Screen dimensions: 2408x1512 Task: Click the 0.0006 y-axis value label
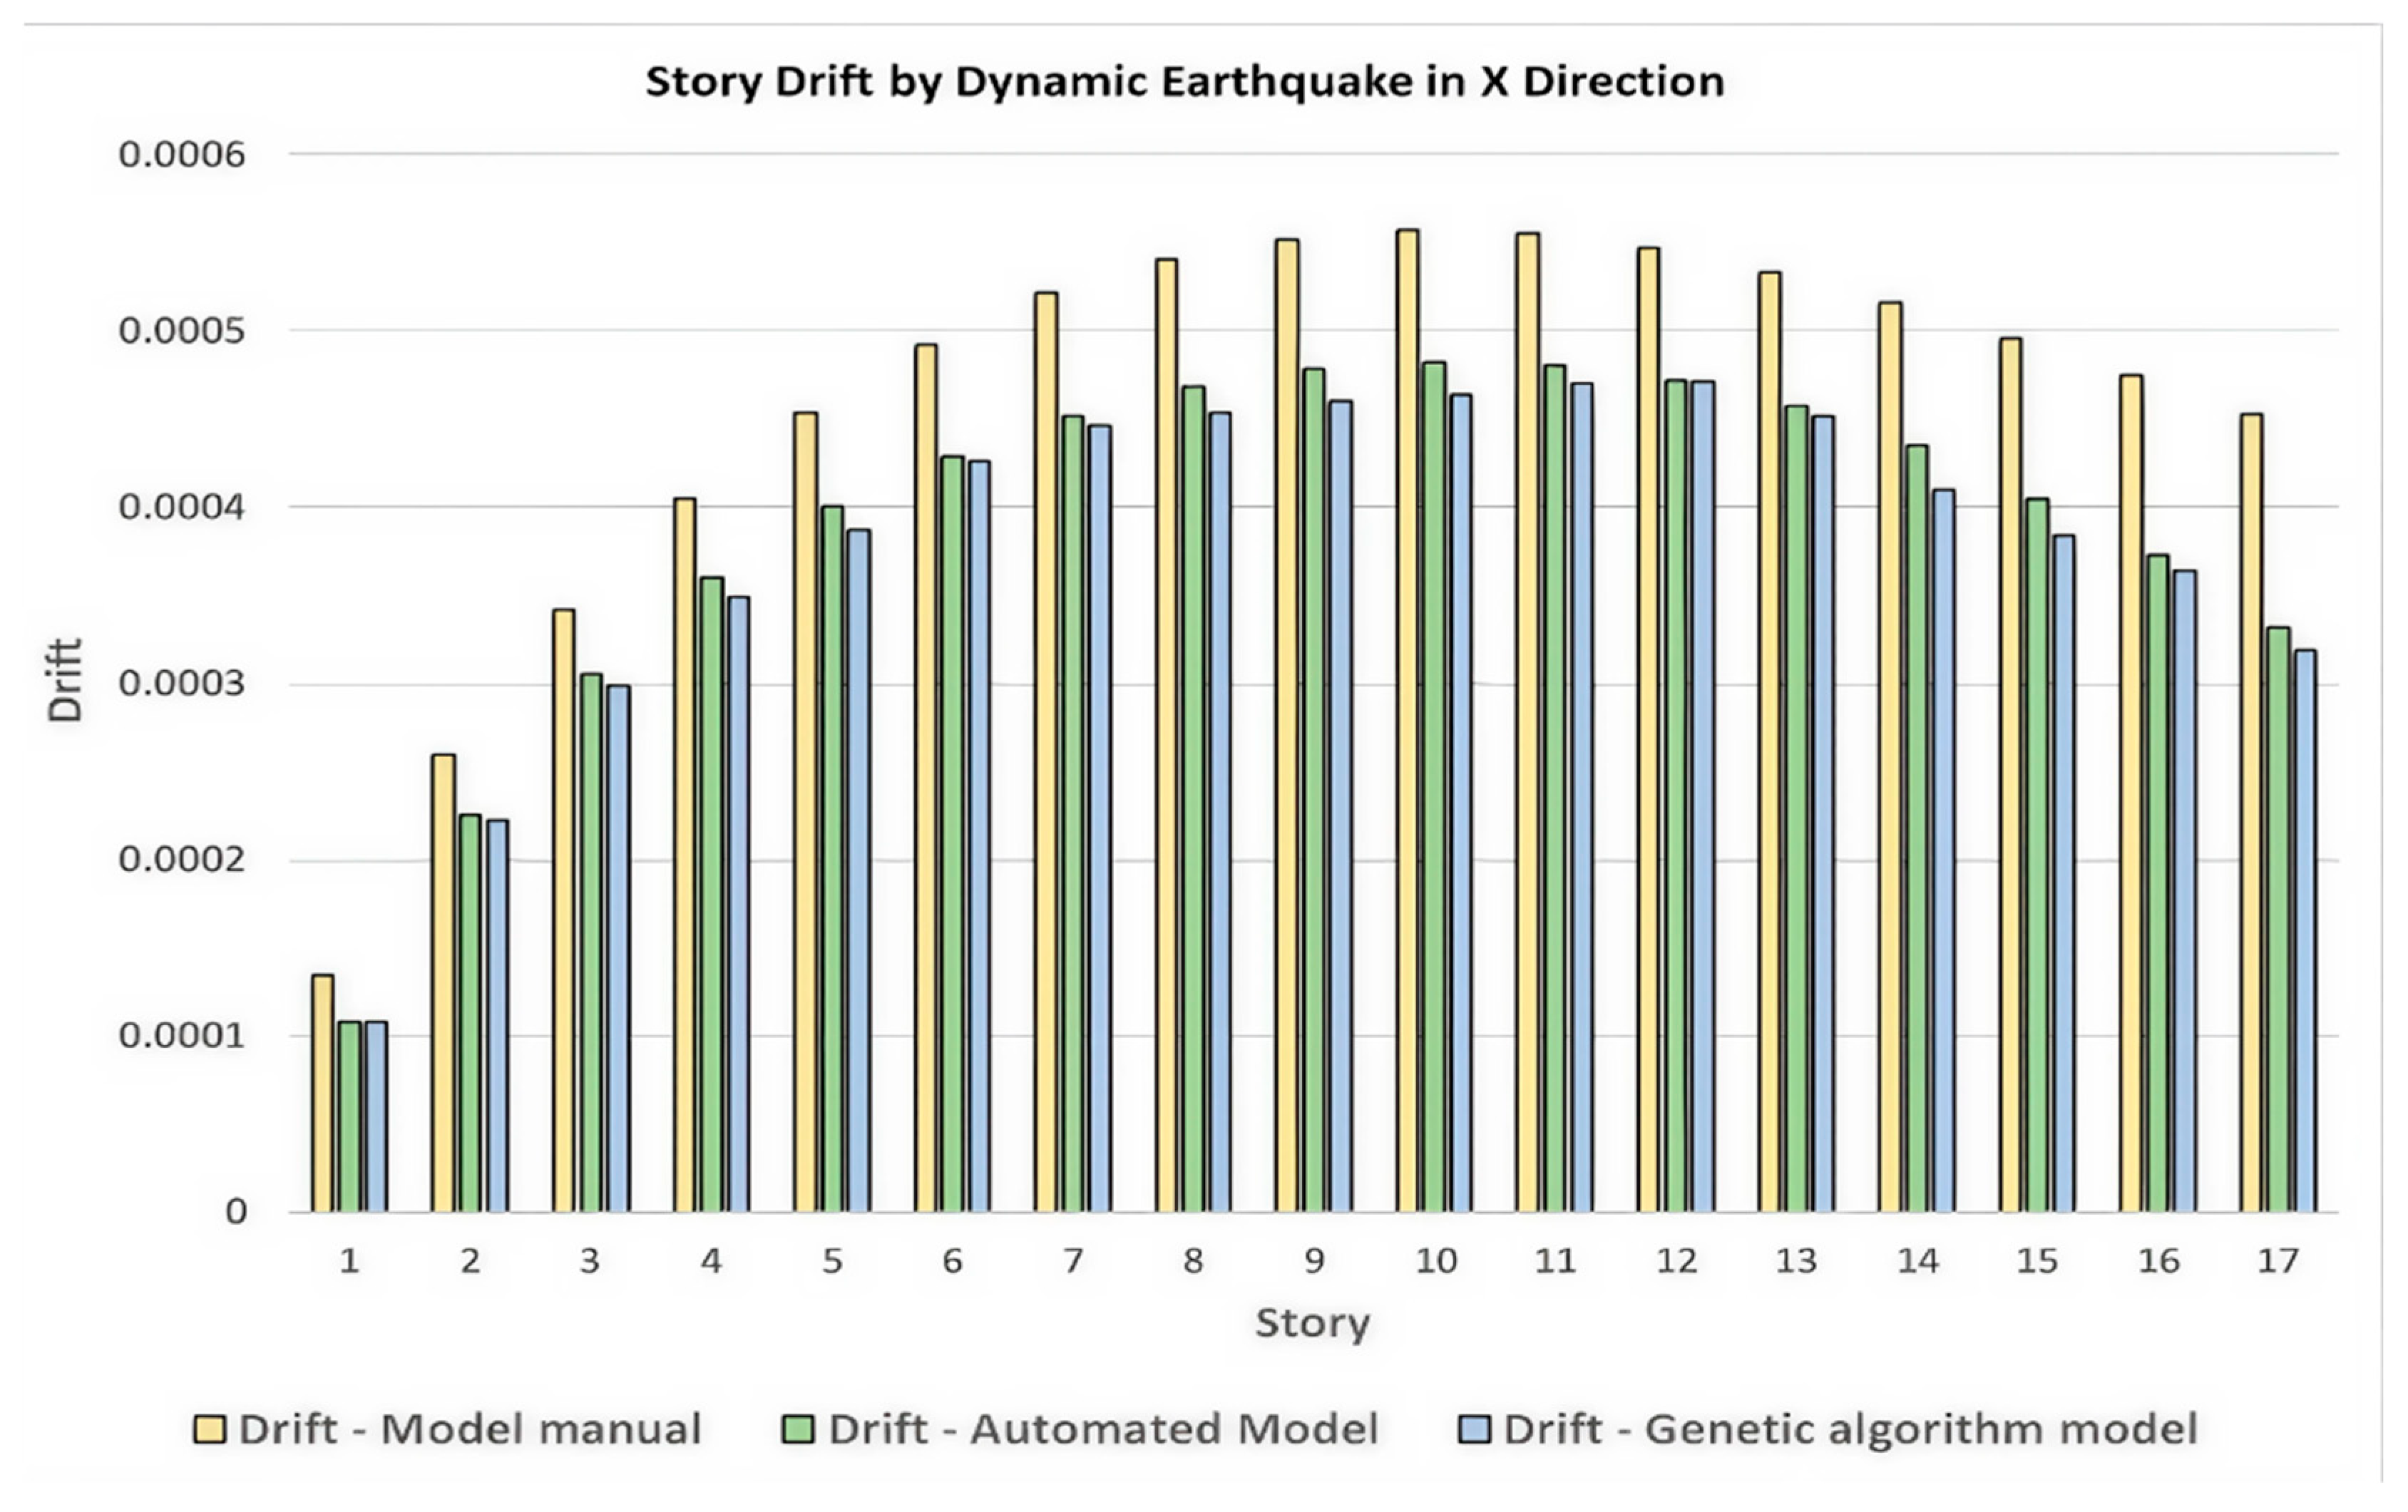coord(181,155)
